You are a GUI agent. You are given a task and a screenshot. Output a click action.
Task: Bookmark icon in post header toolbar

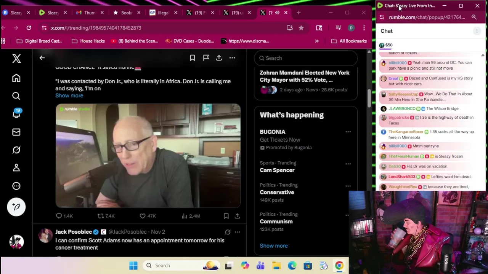click(193, 58)
